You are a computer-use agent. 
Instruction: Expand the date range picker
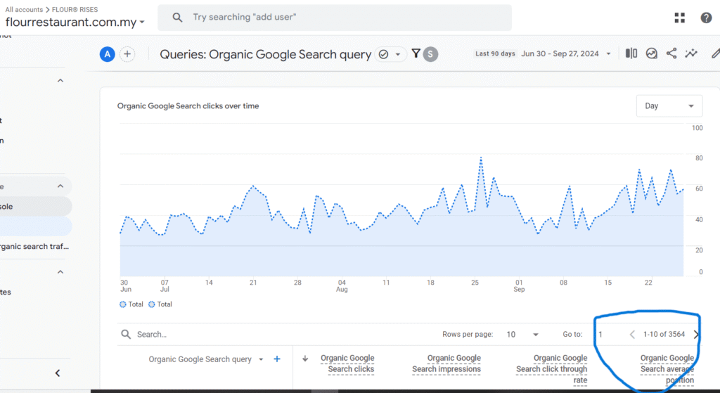point(608,54)
